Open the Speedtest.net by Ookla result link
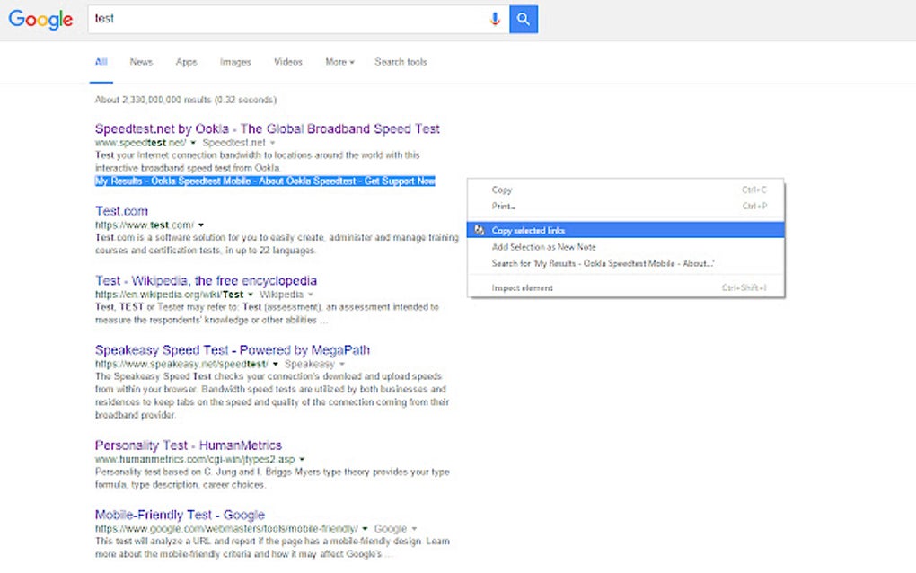This screenshot has width=916, height=573. pos(268,128)
